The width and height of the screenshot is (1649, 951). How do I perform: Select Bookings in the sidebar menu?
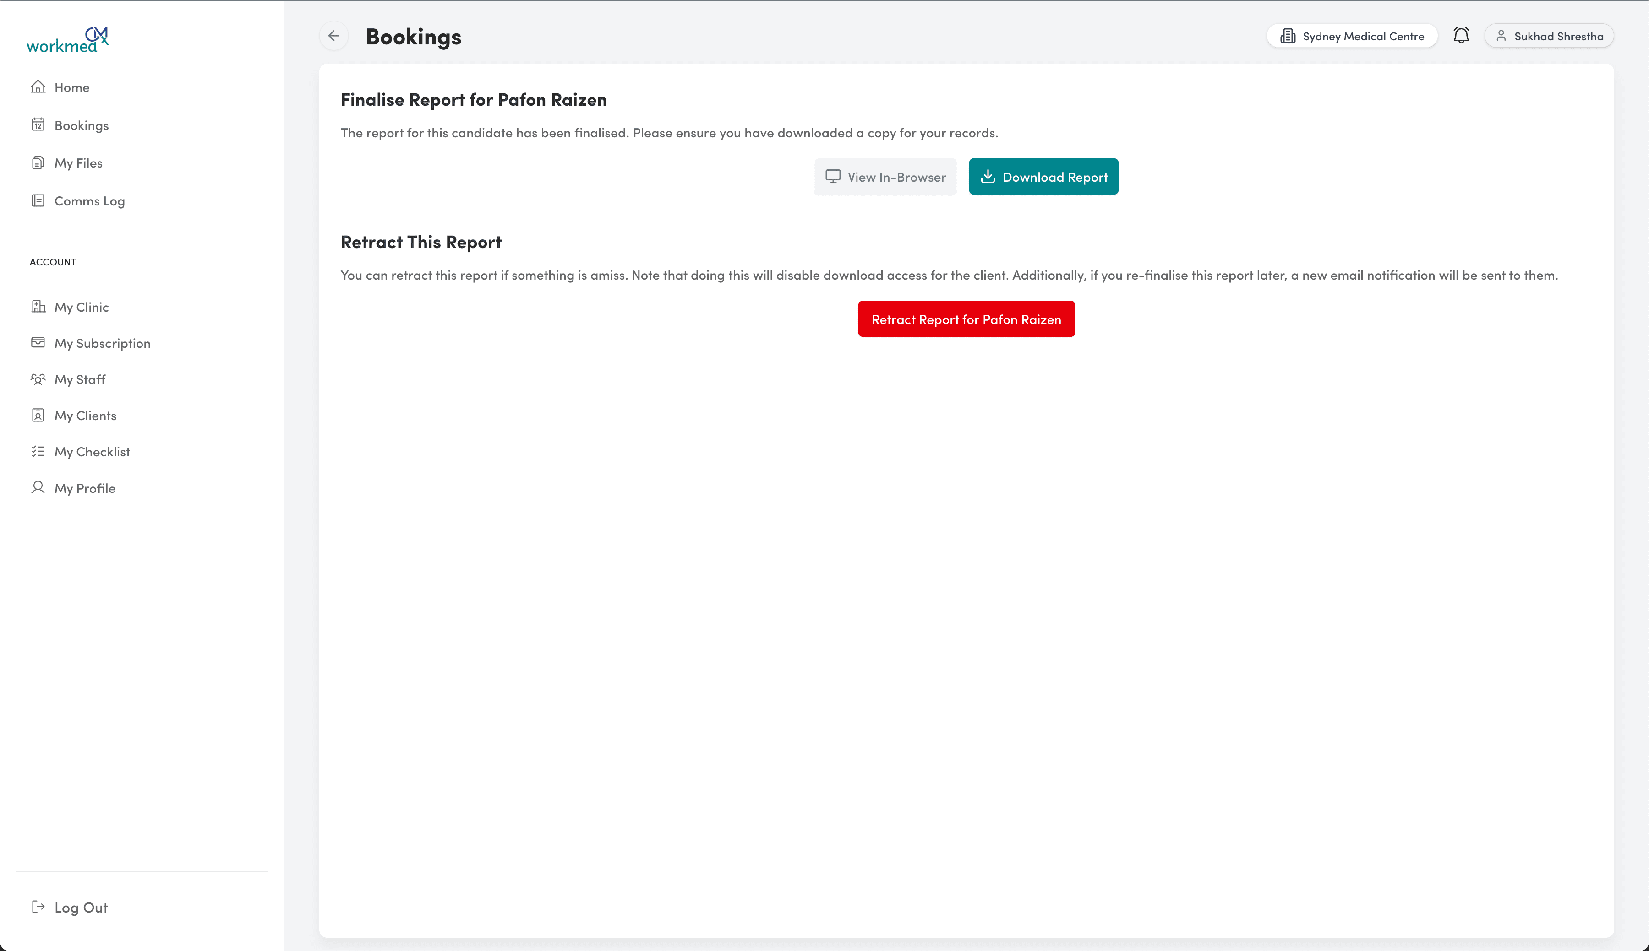click(x=81, y=124)
